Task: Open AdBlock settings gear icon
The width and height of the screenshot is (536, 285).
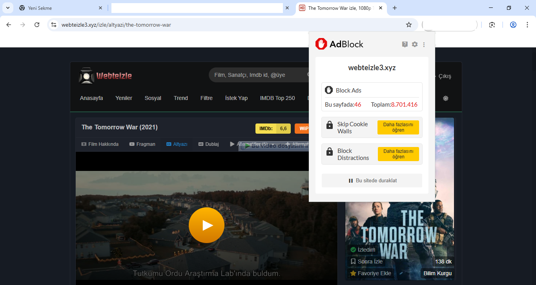Action: (x=415, y=44)
